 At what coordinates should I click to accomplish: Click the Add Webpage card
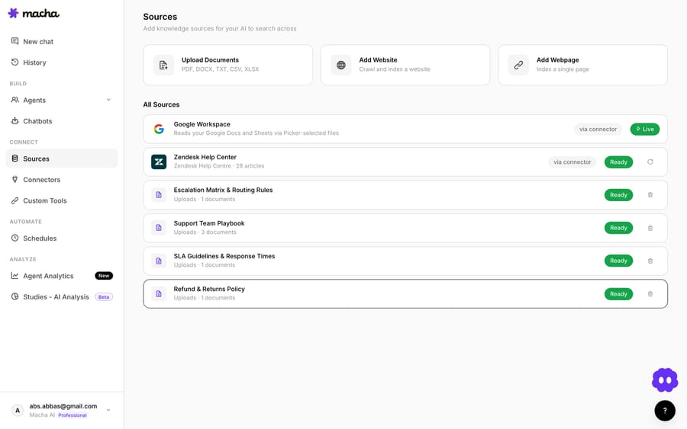(x=582, y=65)
